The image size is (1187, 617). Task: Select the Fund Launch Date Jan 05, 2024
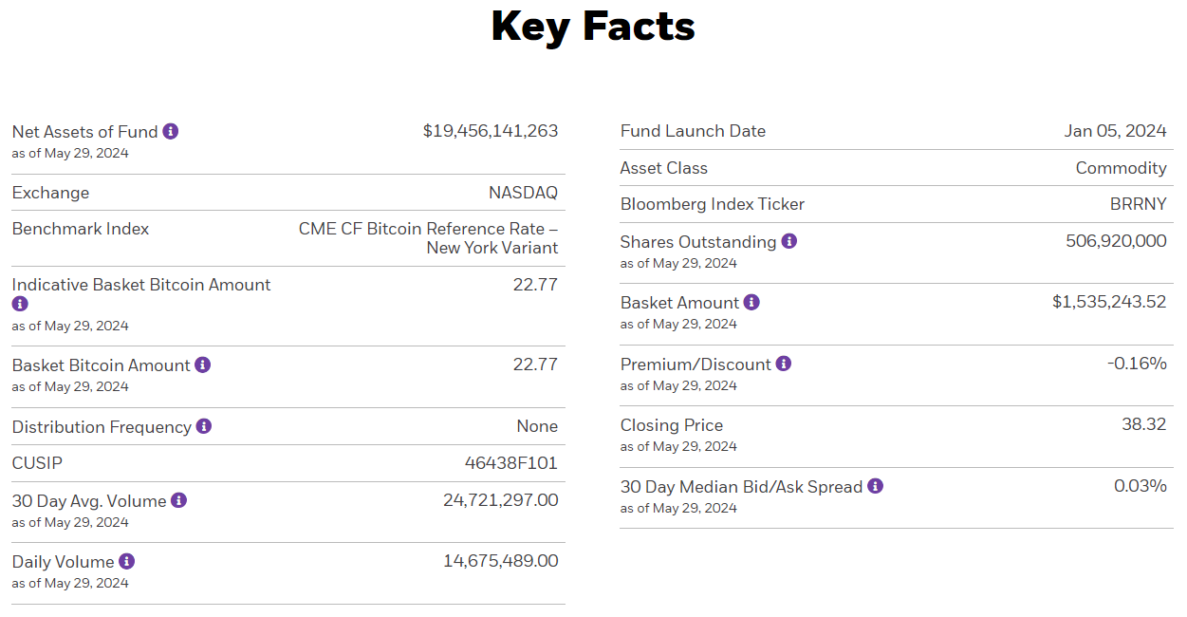pos(1115,131)
